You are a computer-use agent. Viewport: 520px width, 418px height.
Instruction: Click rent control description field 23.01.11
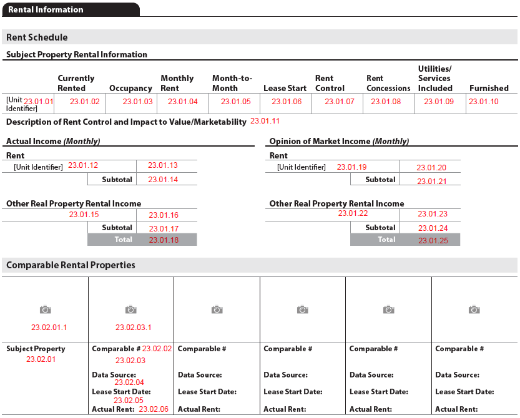coord(265,121)
